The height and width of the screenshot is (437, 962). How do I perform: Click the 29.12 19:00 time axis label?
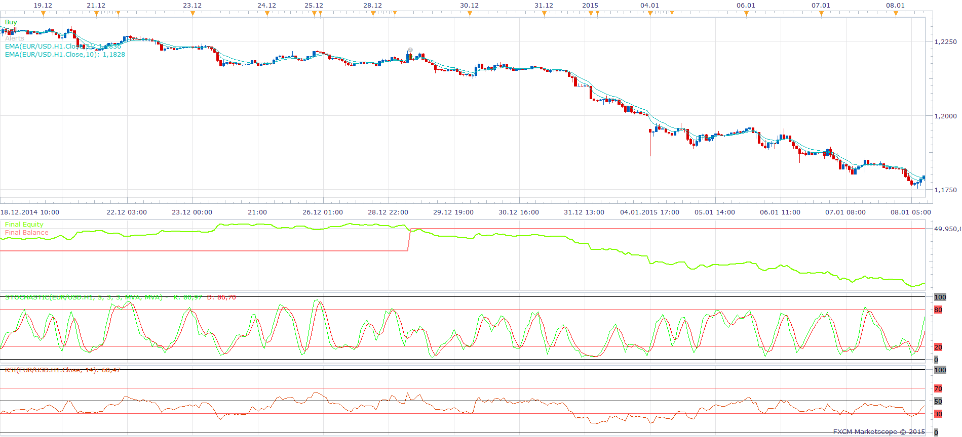pyautogui.click(x=453, y=212)
